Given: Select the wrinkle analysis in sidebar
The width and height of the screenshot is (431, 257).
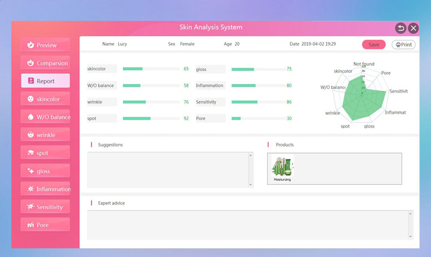Looking at the screenshot, I should pyautogui.click(x=45, y=135).
